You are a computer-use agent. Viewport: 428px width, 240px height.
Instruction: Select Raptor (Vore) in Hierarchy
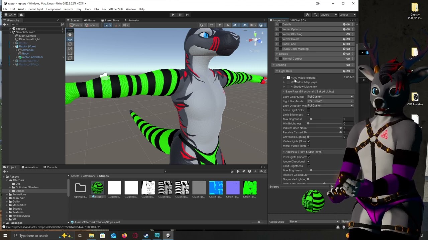coord(27,47)
